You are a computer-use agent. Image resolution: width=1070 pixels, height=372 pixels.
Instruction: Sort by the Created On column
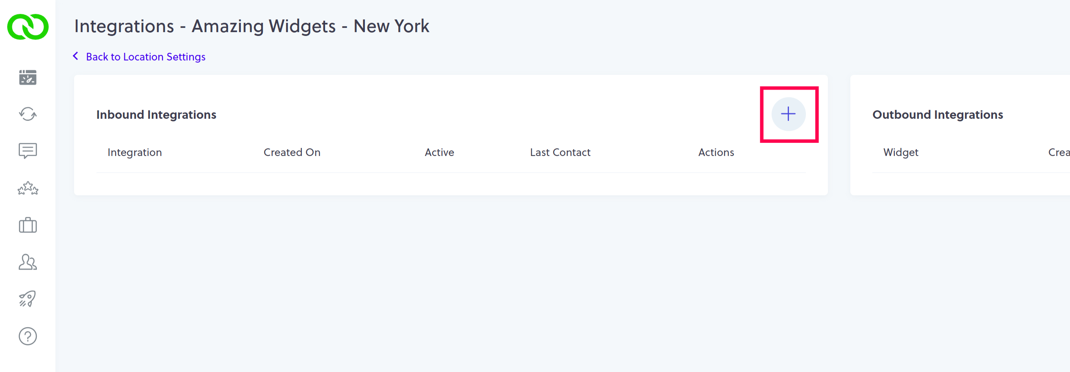click(x=292, y=152)
